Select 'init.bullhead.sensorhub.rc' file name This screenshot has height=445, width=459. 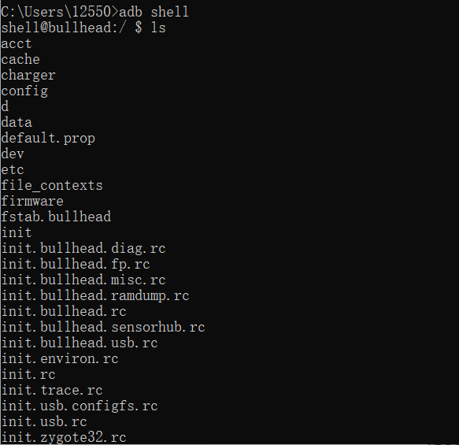pyautogui.click(x=103, y=327)
